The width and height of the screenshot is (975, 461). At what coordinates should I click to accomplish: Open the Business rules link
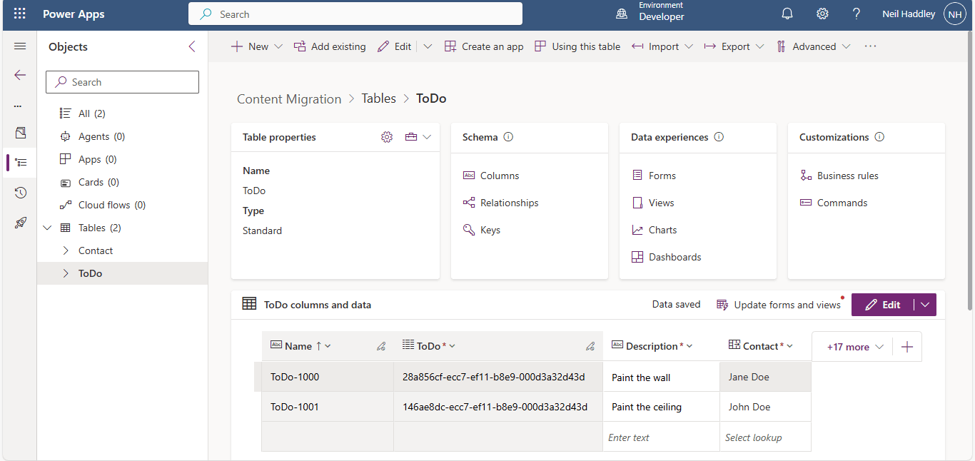[847, 176]
